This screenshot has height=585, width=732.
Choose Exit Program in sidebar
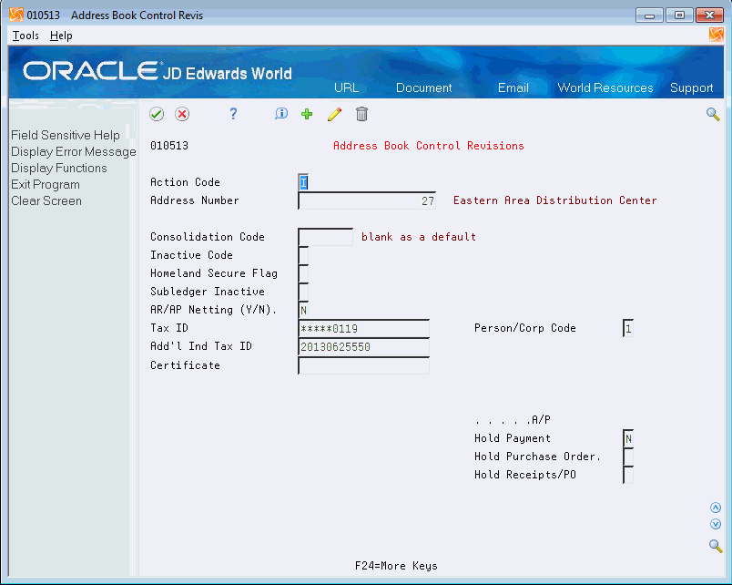click(x=46, y=185)
